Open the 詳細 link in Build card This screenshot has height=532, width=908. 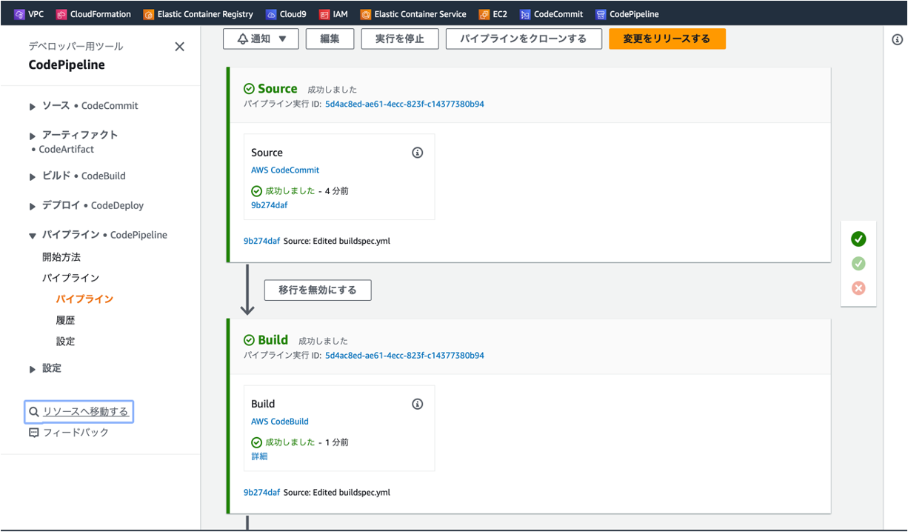(259, 456)
